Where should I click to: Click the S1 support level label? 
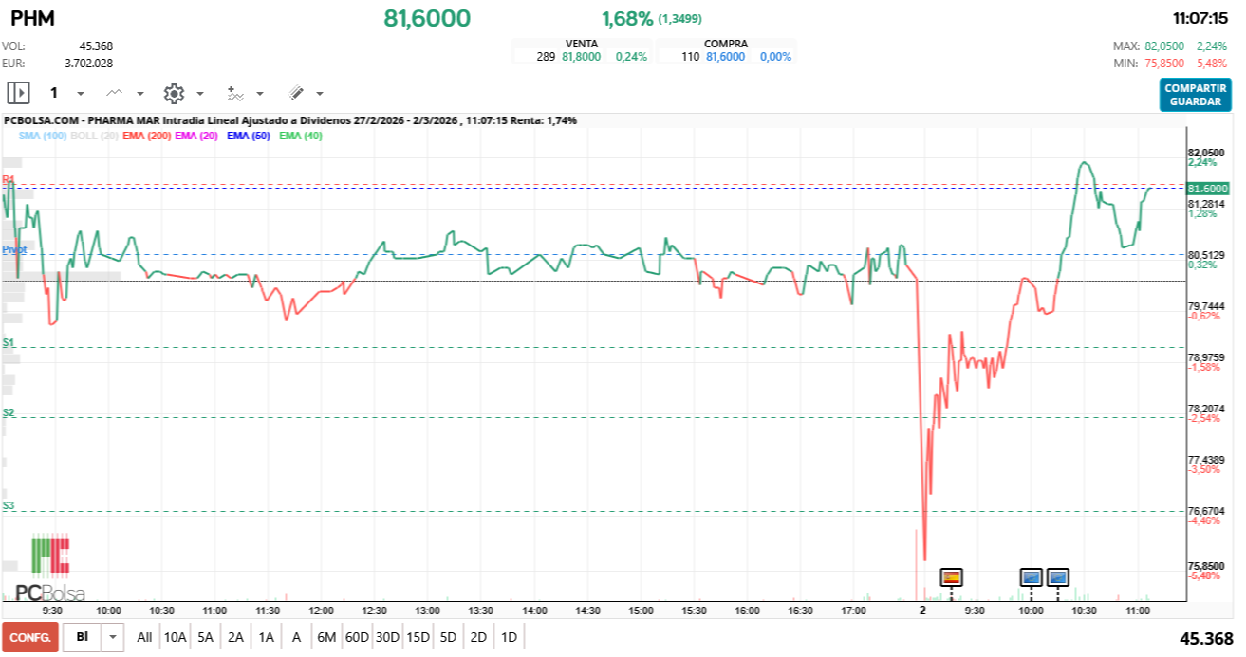click(x=9, y=342)
